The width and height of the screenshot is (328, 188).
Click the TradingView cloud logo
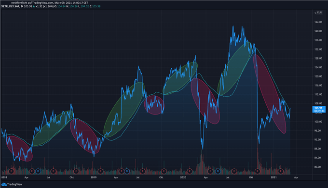(x=4, y=184)
